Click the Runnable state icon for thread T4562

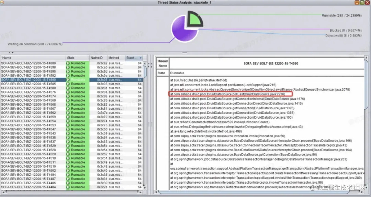[68, 113]
